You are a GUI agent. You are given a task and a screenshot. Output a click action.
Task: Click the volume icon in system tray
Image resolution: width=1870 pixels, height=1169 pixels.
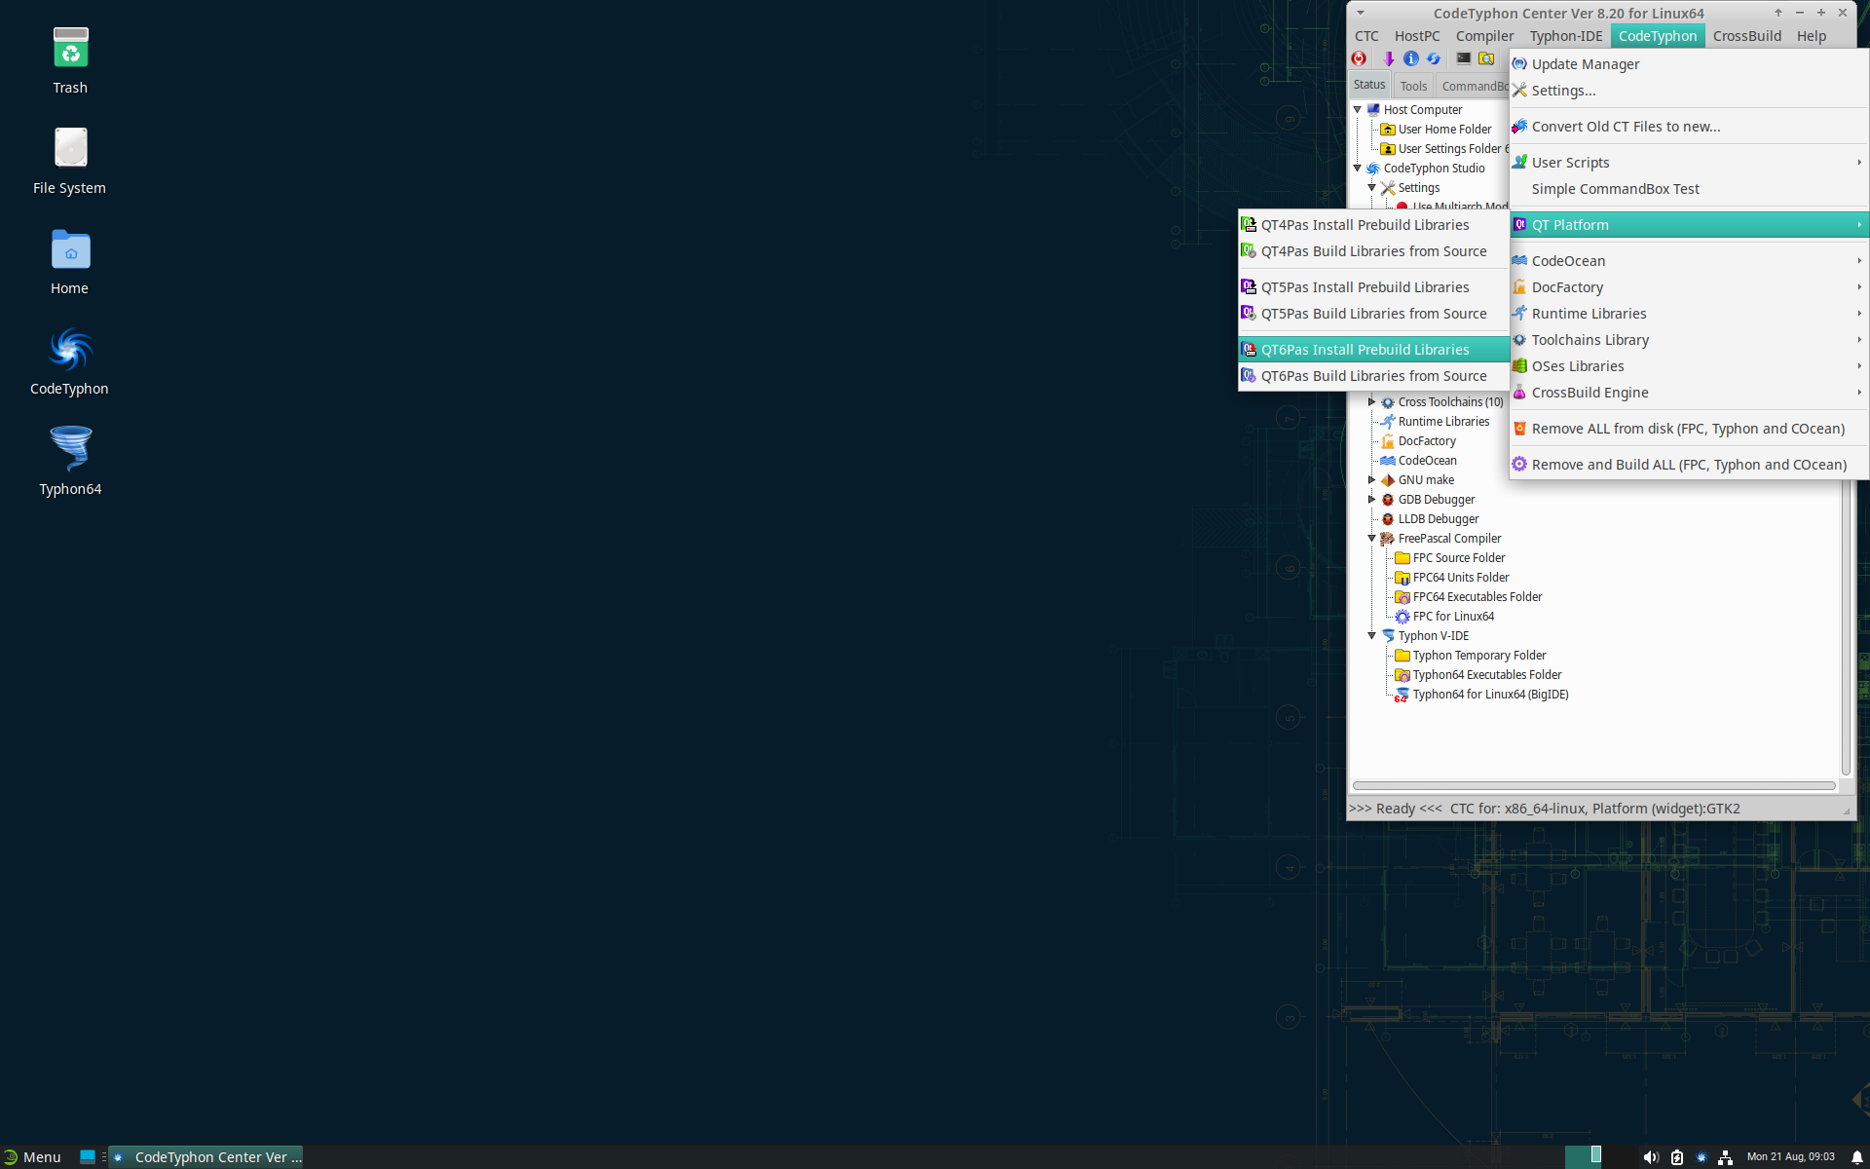[1650, 1157]
